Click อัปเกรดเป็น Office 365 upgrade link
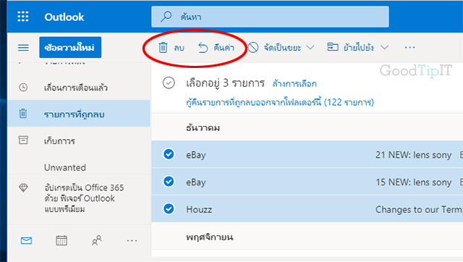 84,198
